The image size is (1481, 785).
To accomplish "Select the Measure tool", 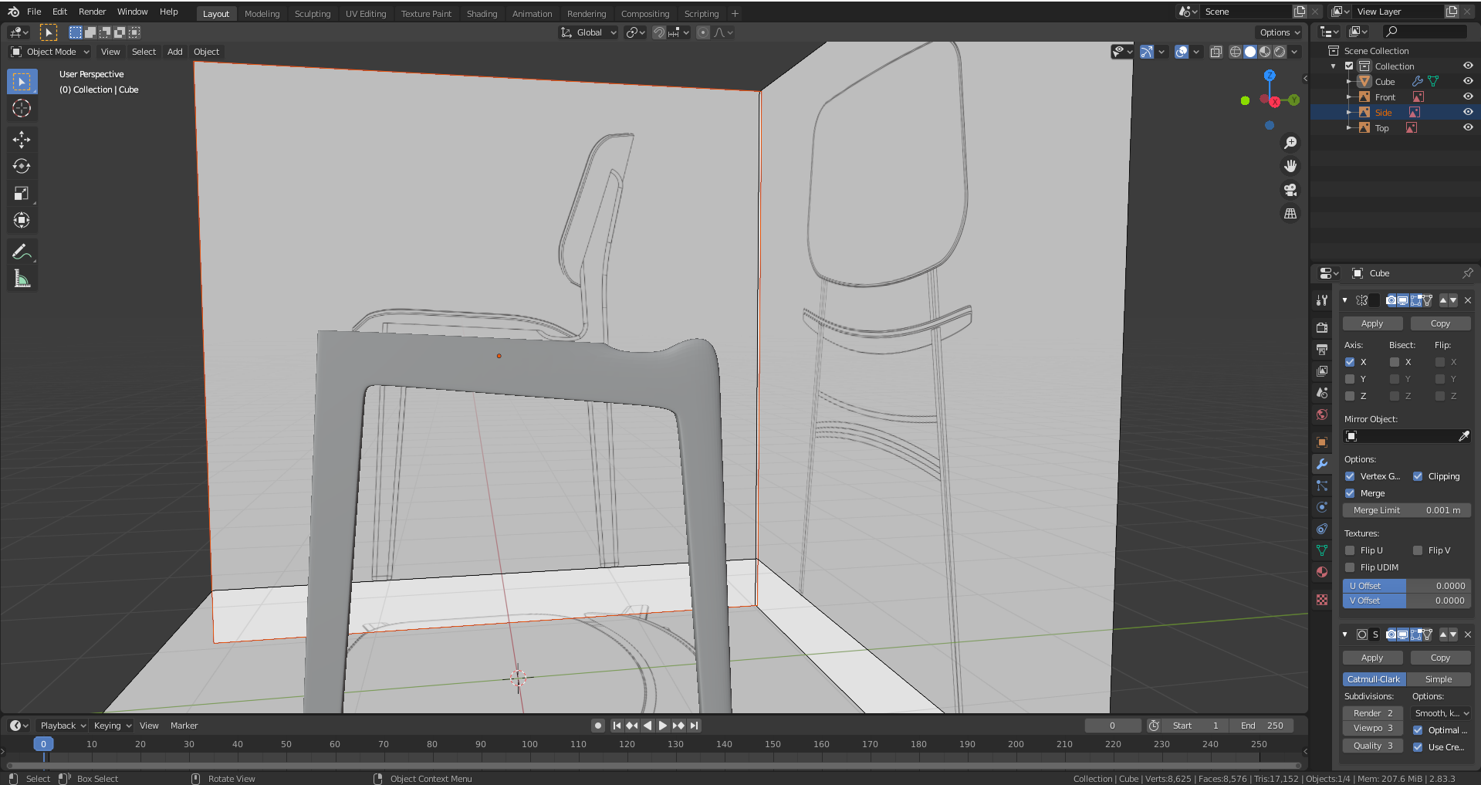I will [22, 279].
